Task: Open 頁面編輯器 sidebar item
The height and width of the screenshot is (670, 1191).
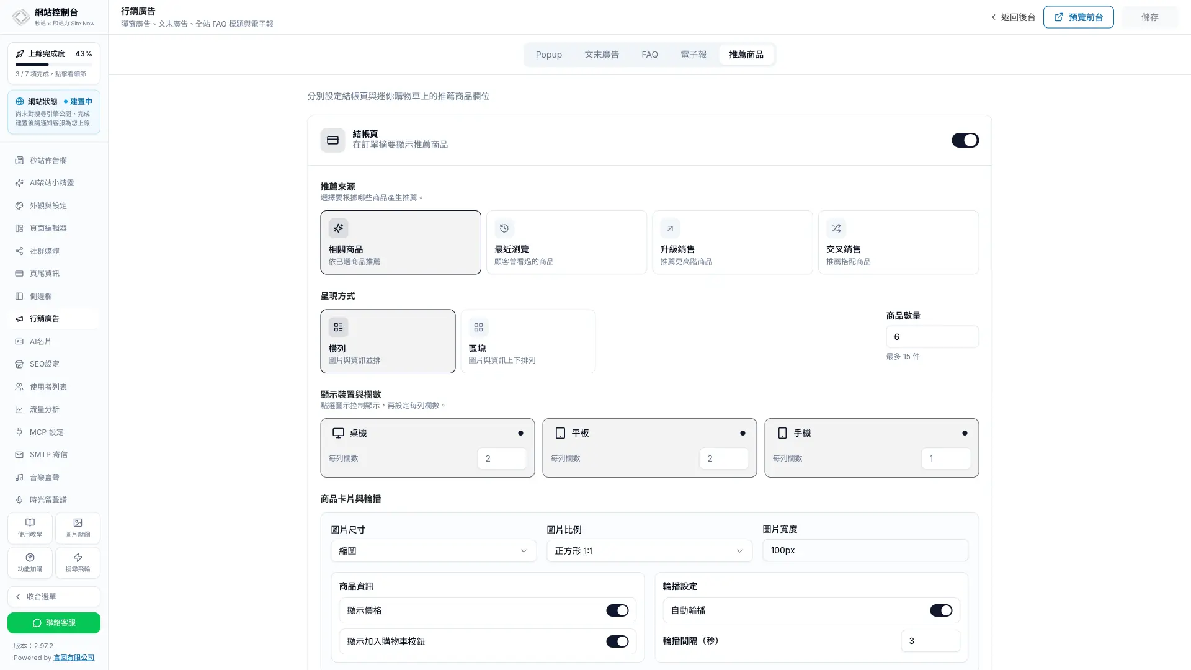Action: click(x=54, y=228)
